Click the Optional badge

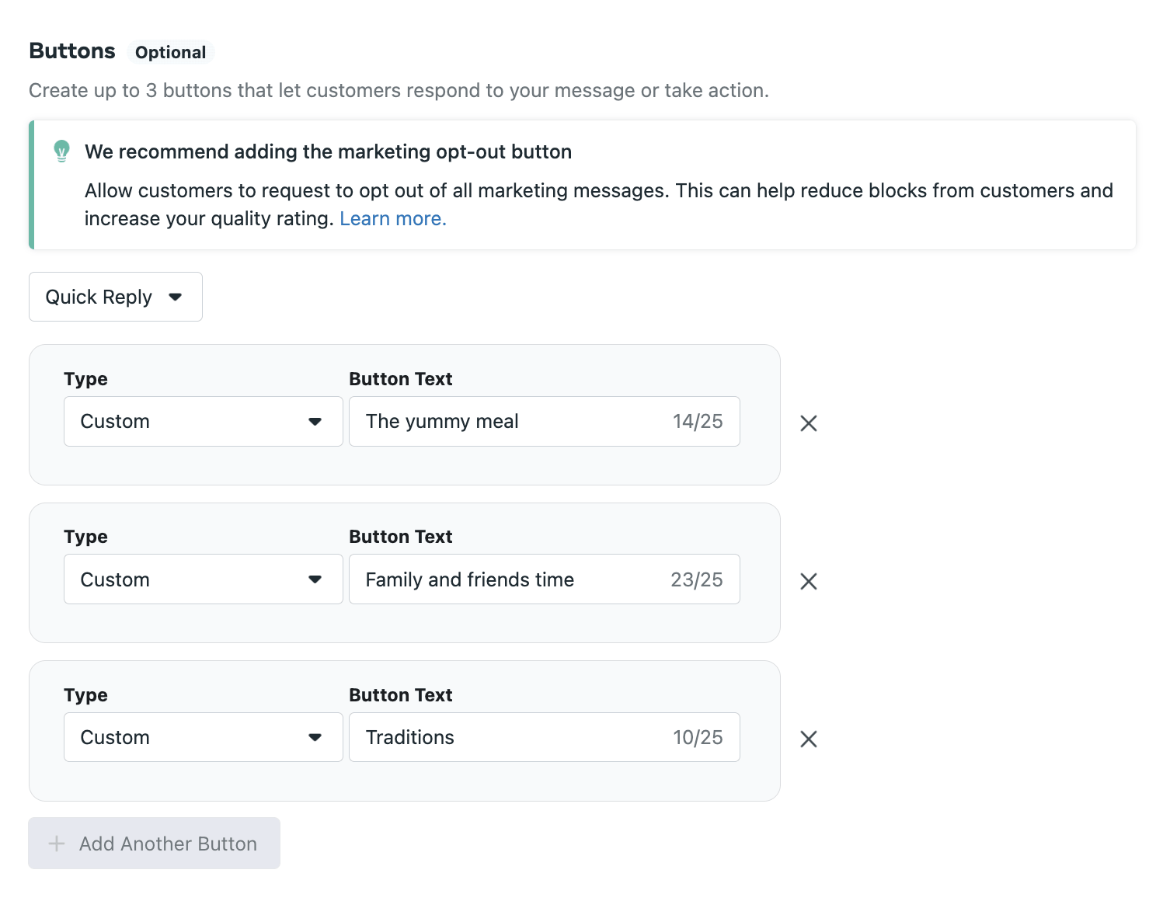click(170, 53)
